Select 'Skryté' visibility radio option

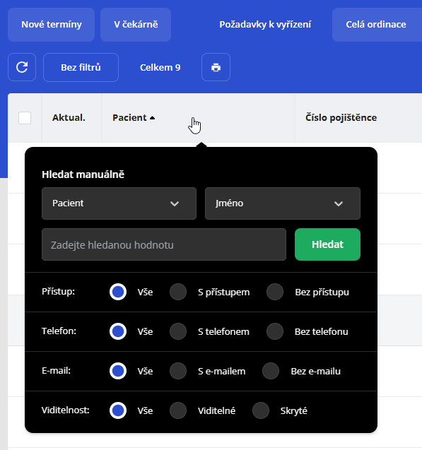coord(261,410)
